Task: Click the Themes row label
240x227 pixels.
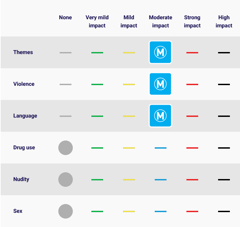Action: [x=23, y=52]
